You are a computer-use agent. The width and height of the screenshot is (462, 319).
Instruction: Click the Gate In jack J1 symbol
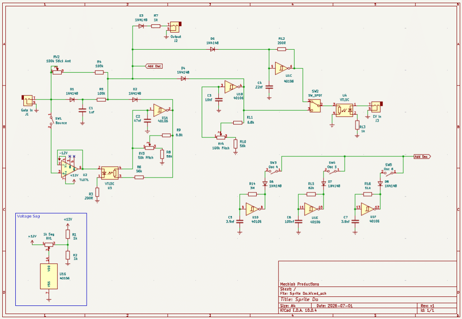pyautogui.click(x=28, y=101)
